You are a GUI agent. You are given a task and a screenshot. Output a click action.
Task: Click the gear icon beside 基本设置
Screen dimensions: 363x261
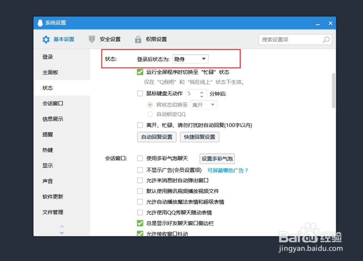pos(45,39)
